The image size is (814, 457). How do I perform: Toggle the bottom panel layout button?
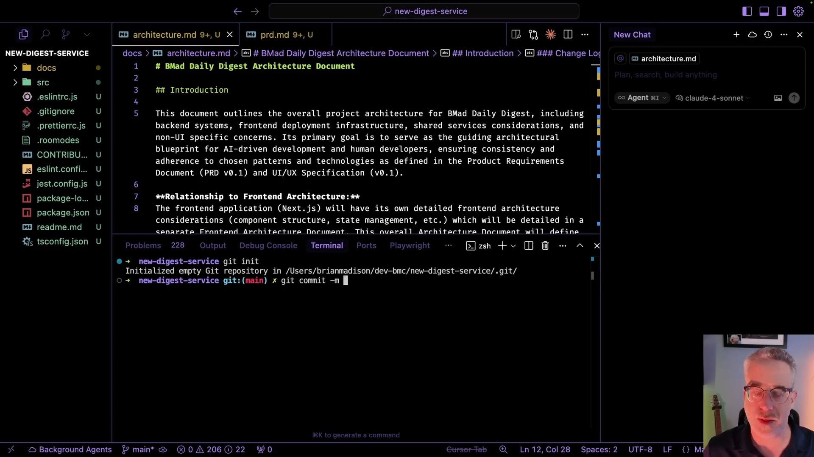(x=764, y=11)
